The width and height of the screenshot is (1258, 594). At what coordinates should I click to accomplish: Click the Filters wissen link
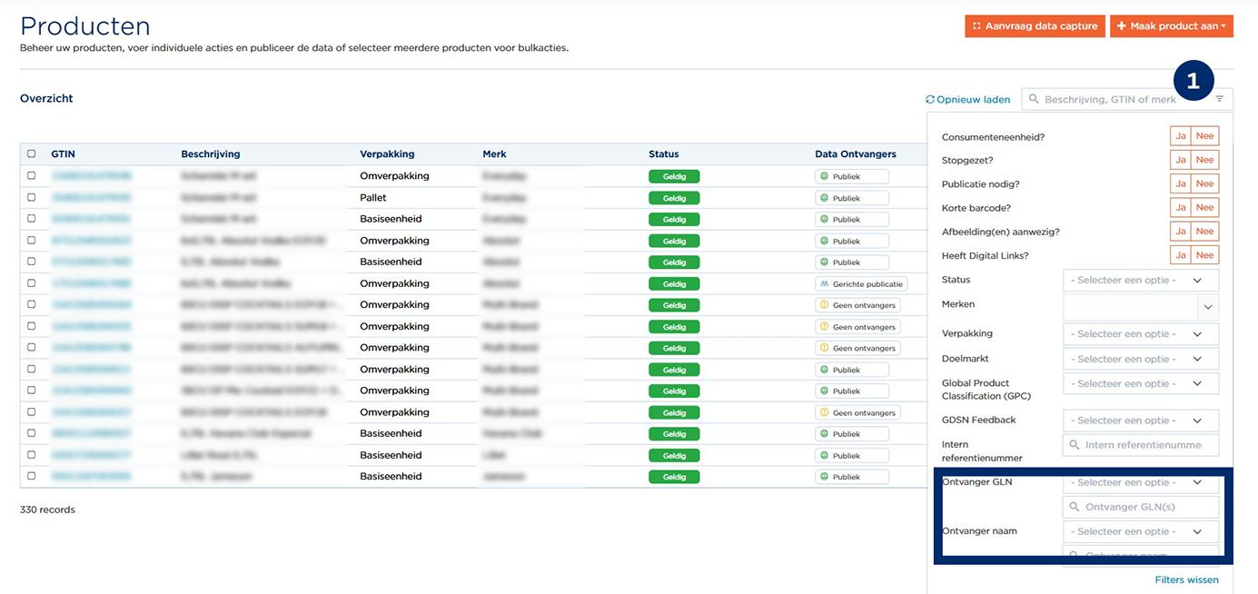1186,579
